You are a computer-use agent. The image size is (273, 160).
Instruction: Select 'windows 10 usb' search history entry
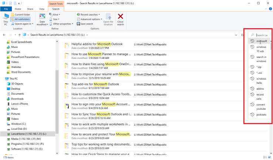pyautogui.click(x=259, y=49)
